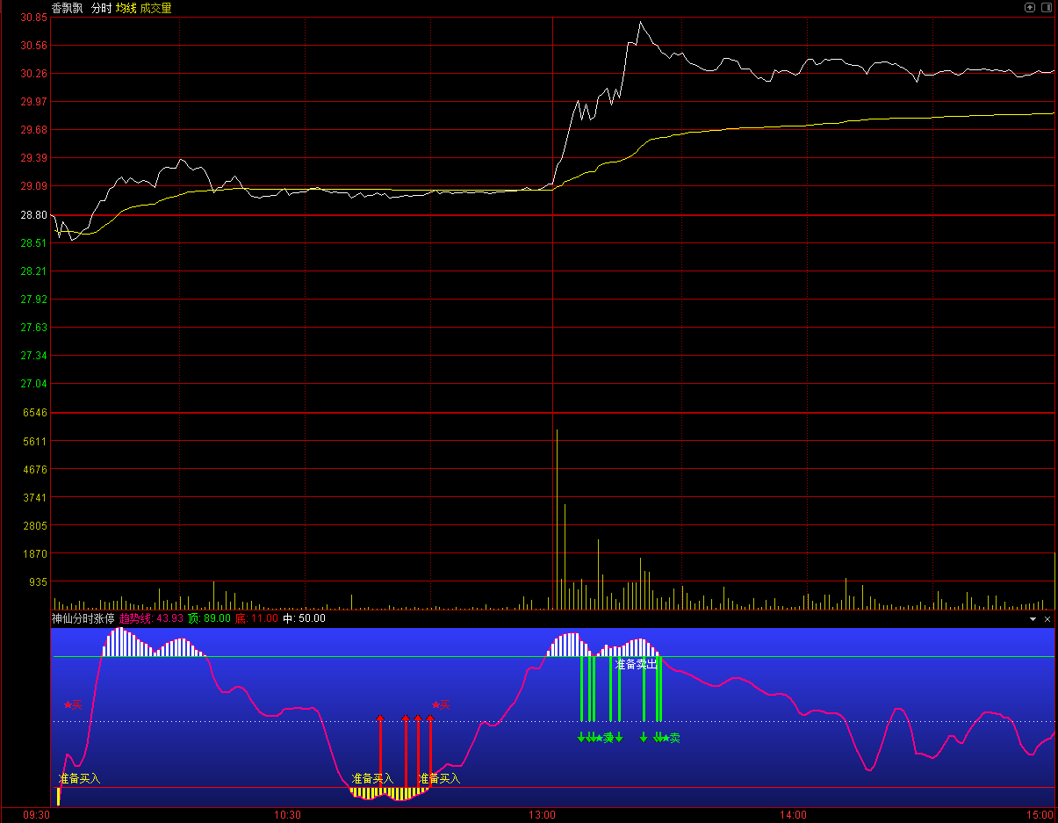Click the 27.92 price axis label
Viewport: 1058px width, 823px height.
[x=33, y=300]
